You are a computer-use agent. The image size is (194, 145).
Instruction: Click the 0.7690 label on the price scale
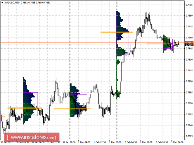[x=189, y=16]
